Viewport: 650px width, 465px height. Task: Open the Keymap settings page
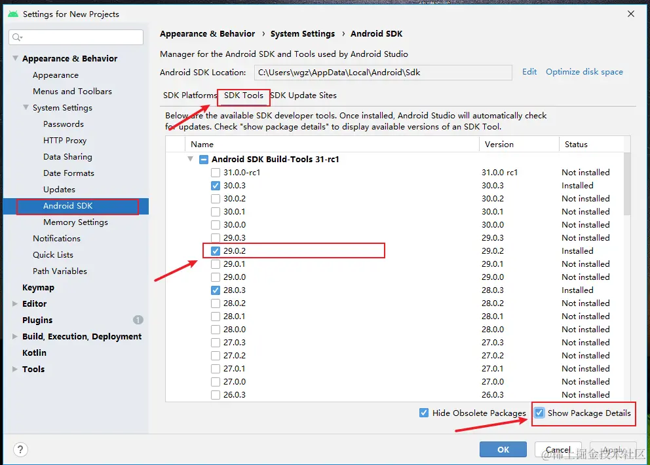click(x=38, y=288)
